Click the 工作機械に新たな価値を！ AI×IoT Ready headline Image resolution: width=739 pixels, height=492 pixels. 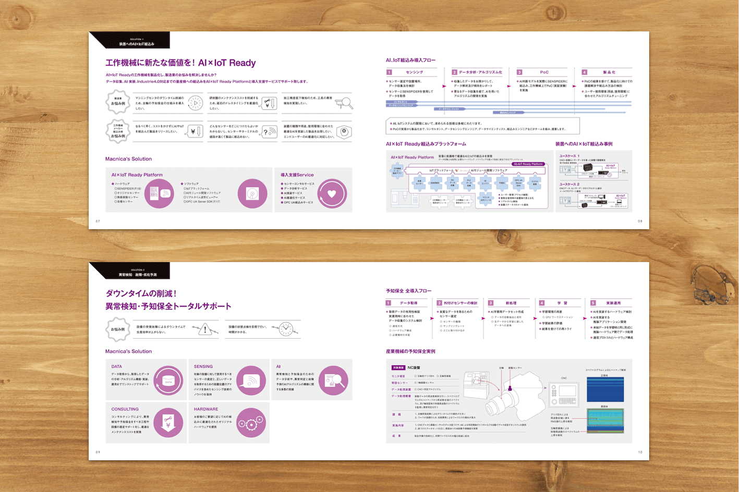[x=180, y=63]
